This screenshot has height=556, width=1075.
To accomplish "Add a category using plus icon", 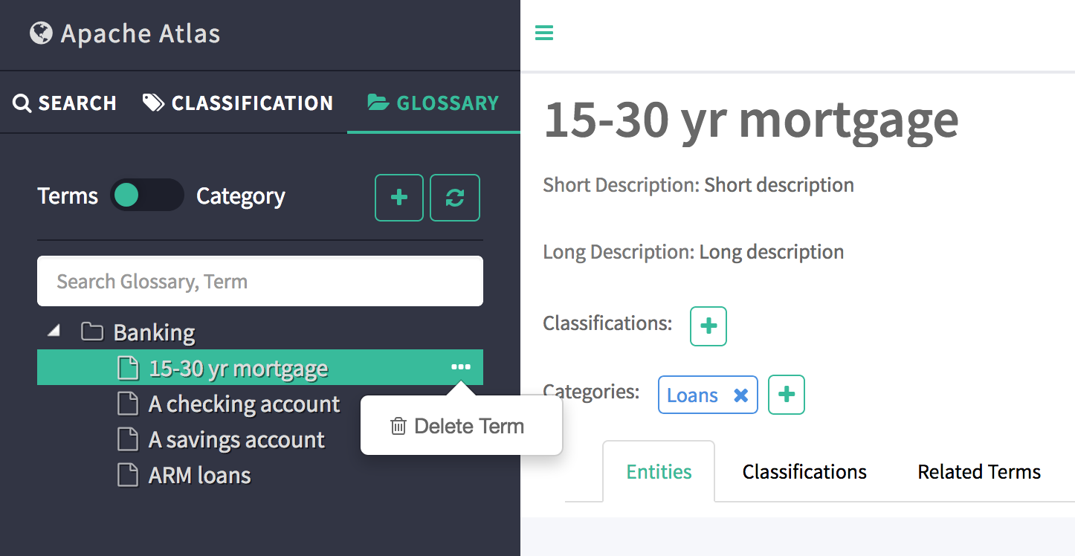I will pos(787,395).
